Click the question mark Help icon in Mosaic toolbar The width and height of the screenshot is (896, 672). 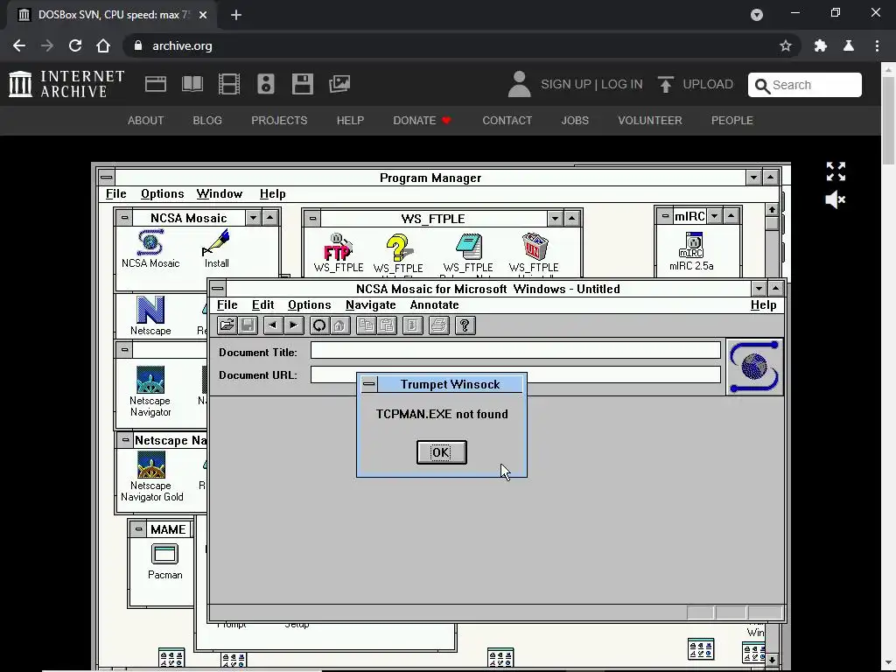point(465,325)
